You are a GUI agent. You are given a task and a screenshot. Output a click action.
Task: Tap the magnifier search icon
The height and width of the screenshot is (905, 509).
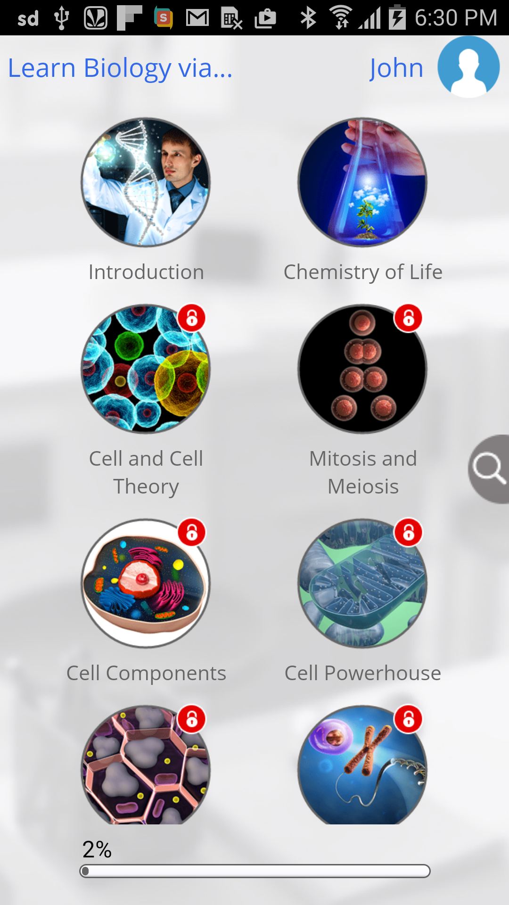point(489,469)
